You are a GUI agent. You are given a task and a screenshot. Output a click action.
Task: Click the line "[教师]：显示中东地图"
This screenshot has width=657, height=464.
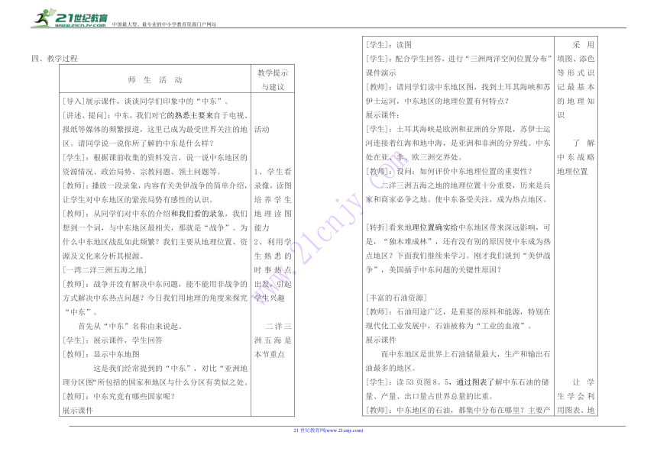click(x=101, y=354)
